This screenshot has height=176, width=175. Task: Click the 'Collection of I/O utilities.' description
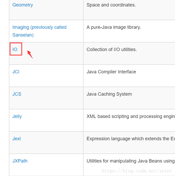pyautogui.click(x=112, y=50)
